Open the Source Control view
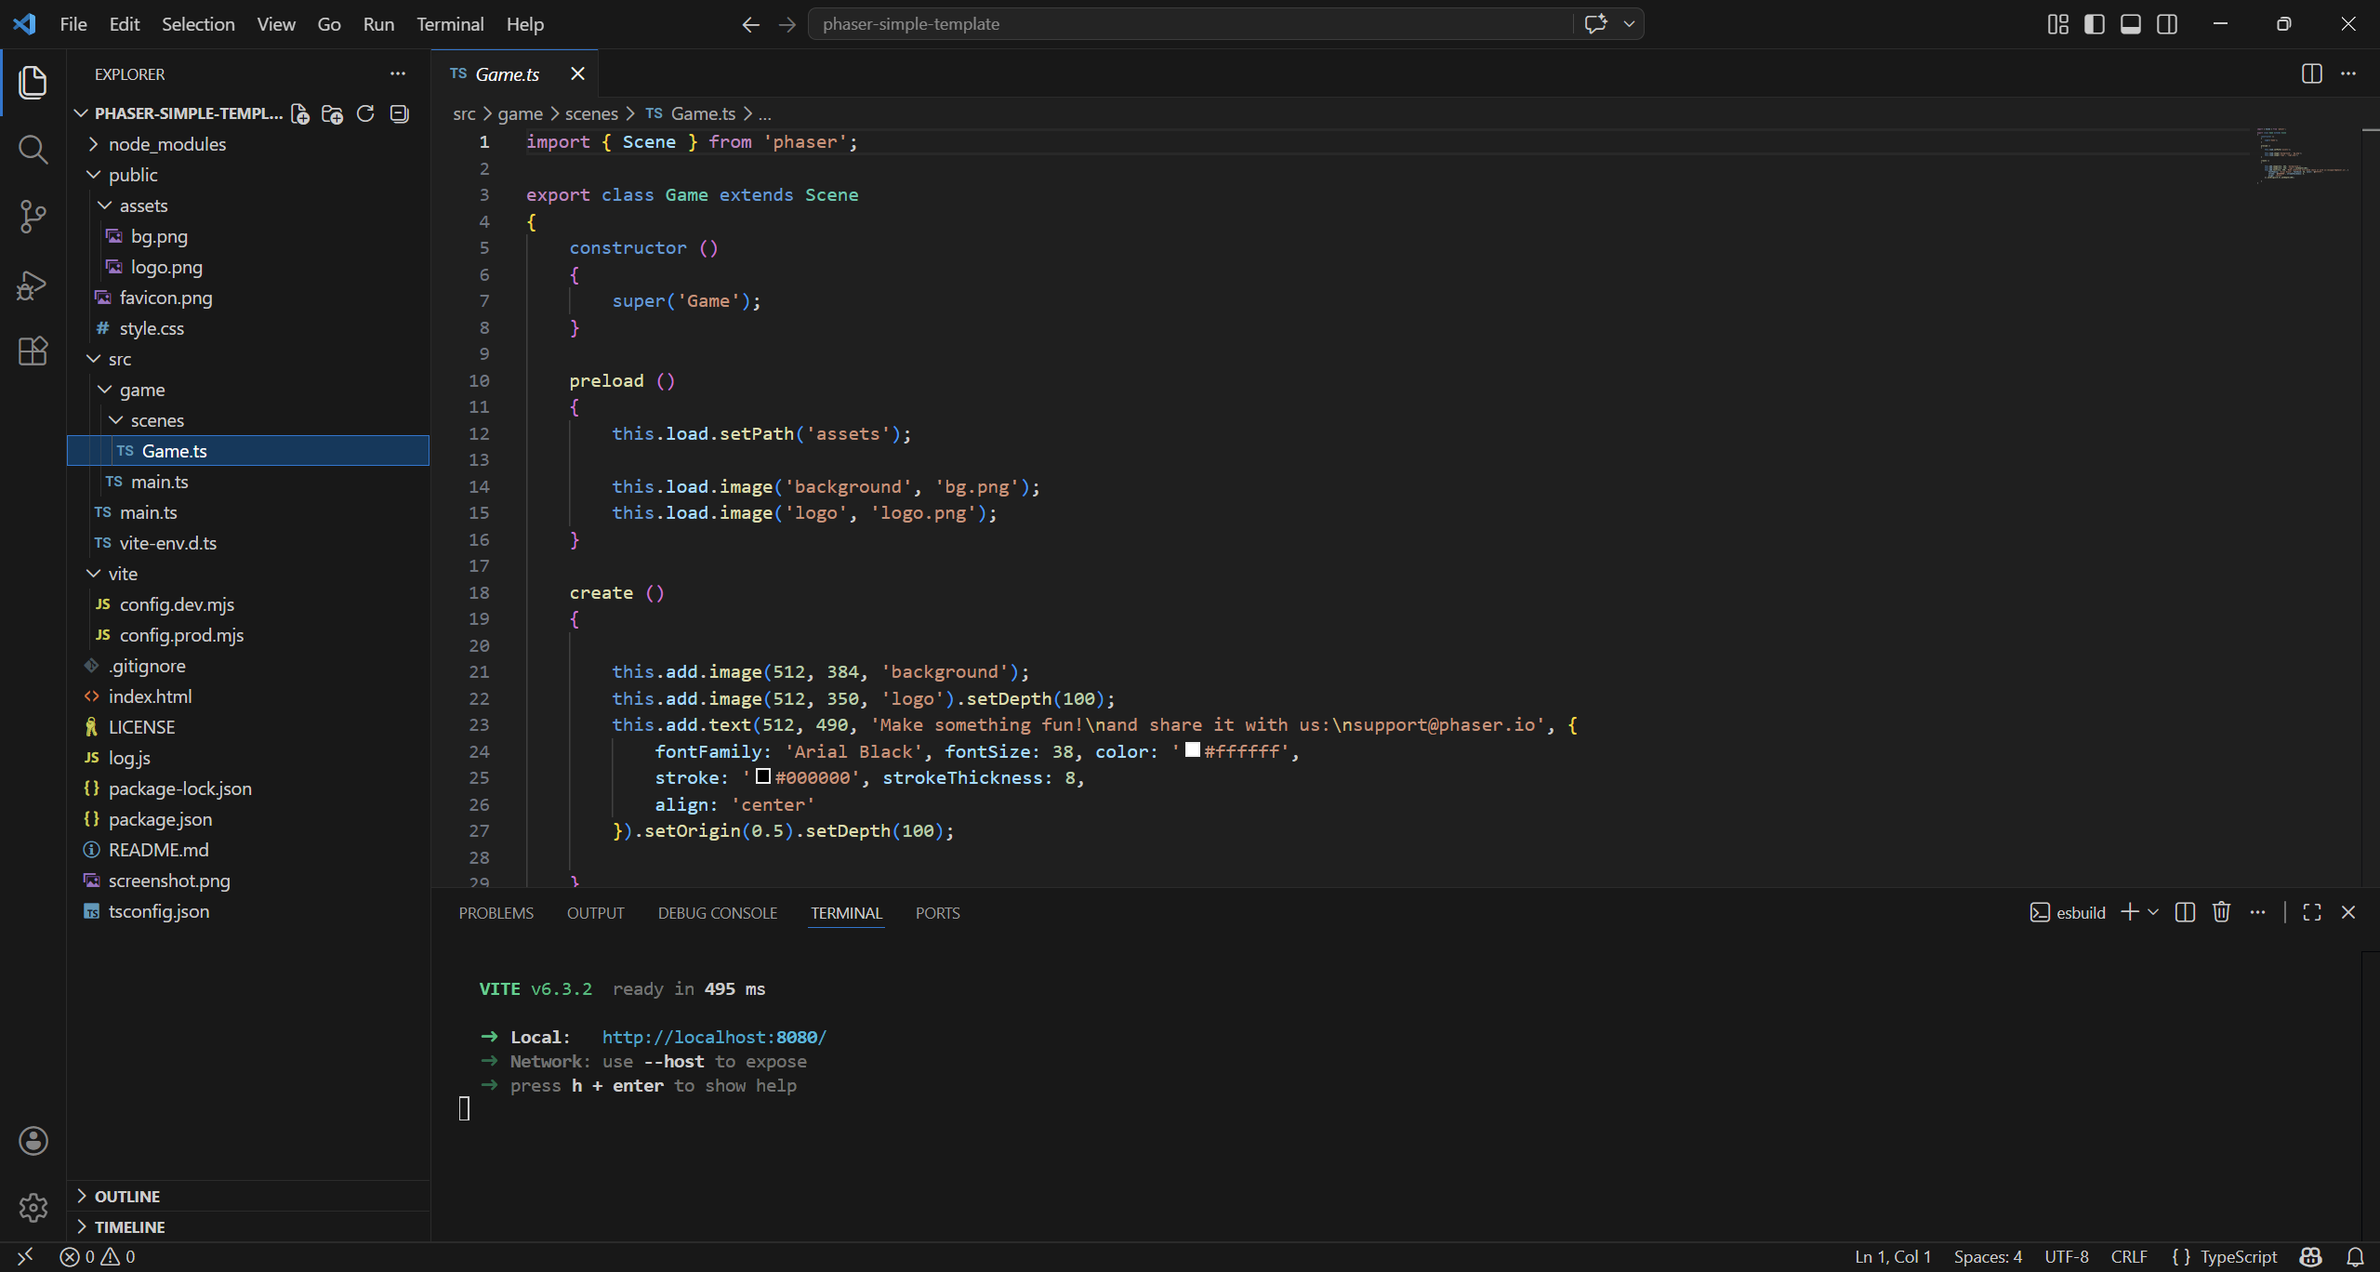2380x1272 pixels. (x=33, y=217)
